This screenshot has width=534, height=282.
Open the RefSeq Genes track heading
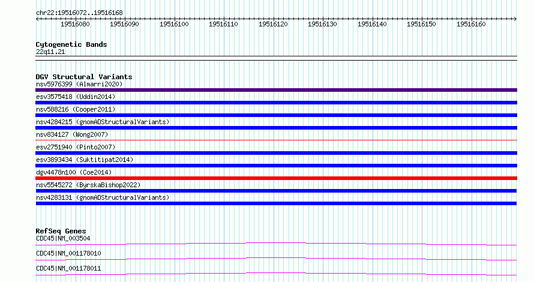pyautogui.click(x=61, y=231)
